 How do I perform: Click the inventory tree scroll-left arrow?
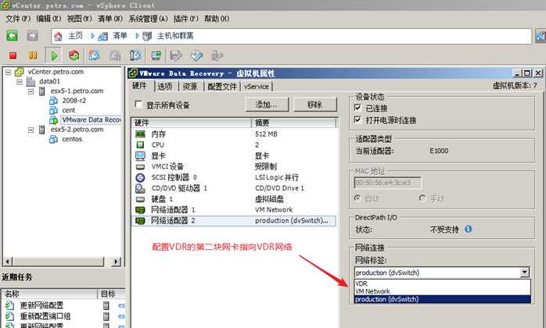point(8,261)
